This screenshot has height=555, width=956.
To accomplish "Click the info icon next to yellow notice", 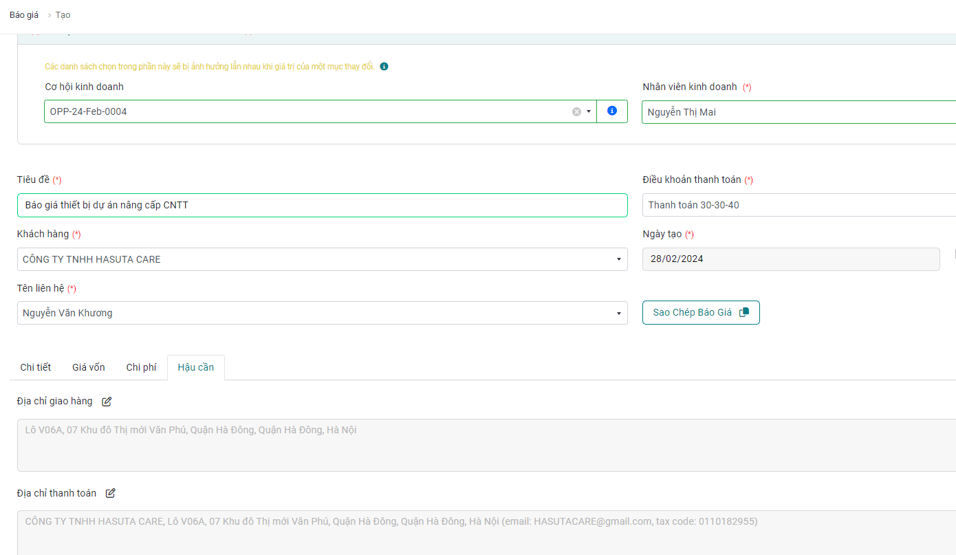I will (x=384, y=67).
